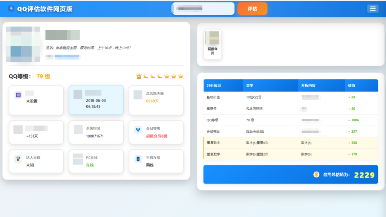This screenshot has width=386, height=217.
Task: Select the first 重复数字 row in the table
Action: point(290,142)
